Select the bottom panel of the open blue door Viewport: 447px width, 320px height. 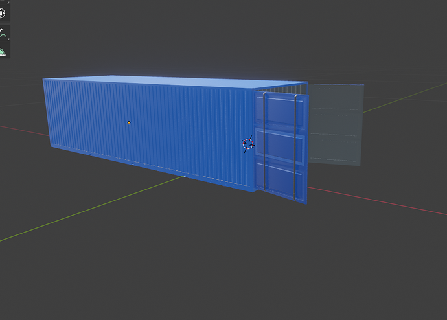pyautogui.click(x=281, y=179)
